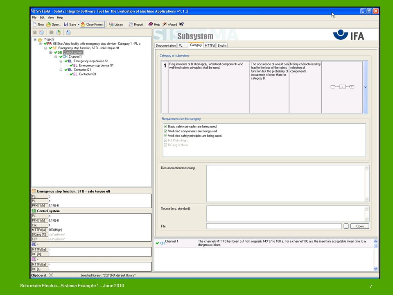The width and height of the screenshot is (393, 295).
Task: Click the category 1 architecture diagram
Action: [342, 87]
